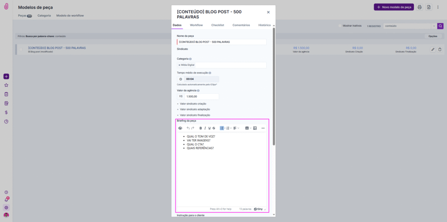Screen dimensions: 447x222
Task: Open the numbered list style dropdown
Action: [231, 128]
